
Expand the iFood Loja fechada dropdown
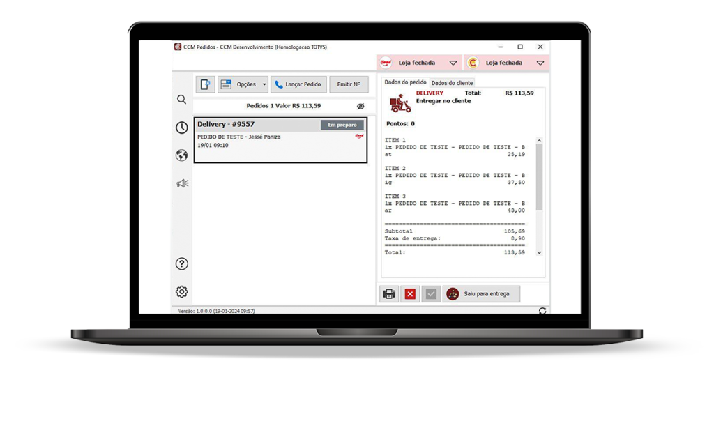point(453,63)
